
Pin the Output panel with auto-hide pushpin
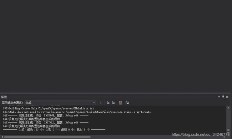(x=223, y=97)
